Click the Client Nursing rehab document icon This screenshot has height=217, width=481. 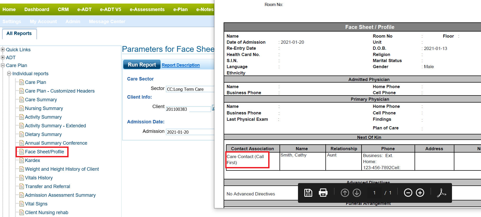coord(22,213)
